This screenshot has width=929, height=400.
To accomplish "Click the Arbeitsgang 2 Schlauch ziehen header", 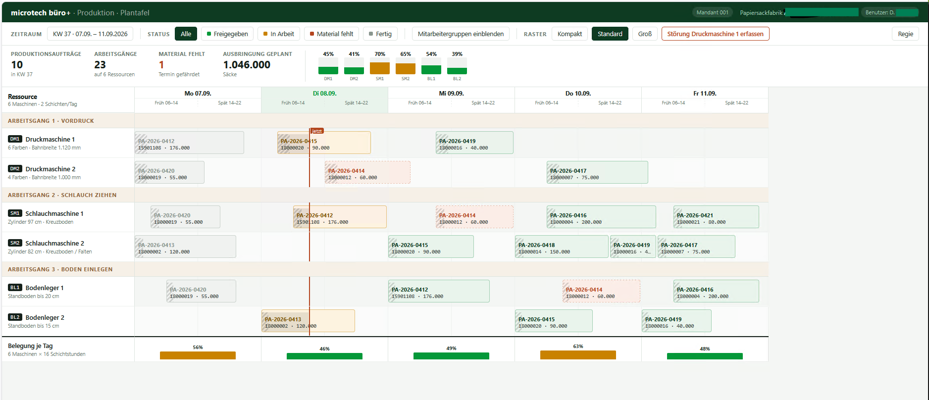I will click(x=62, y=195).
